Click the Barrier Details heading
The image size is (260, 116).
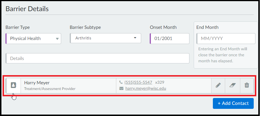coord(27,9)
